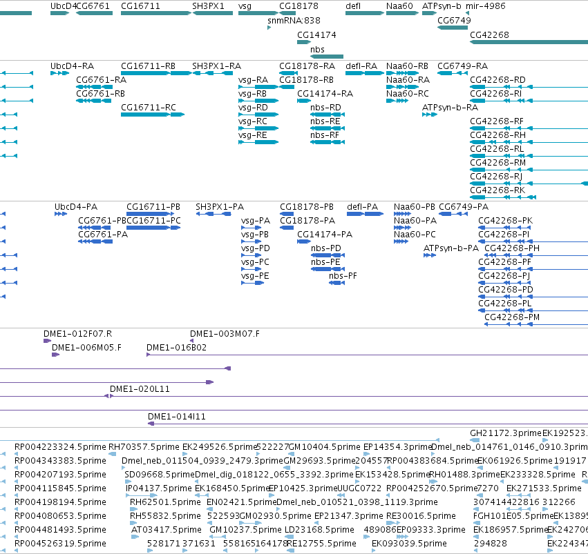Click the UbcD4 gene label
588x554 pixels.
point(63,6)
